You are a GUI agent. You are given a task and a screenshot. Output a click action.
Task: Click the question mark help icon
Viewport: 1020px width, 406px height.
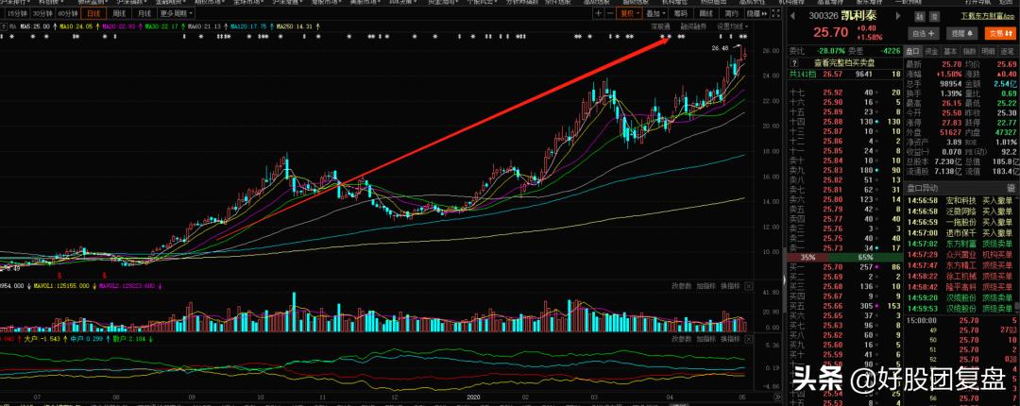[x=793, y=63]
